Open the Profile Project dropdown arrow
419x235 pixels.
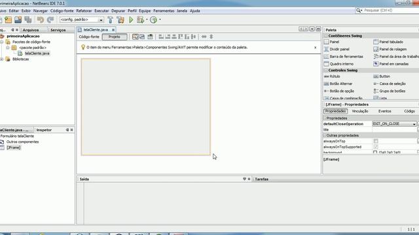(160, 20)
